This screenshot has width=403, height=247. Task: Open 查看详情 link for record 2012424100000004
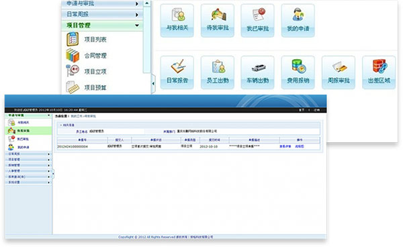pyautogui.click(x=285, y=146)
